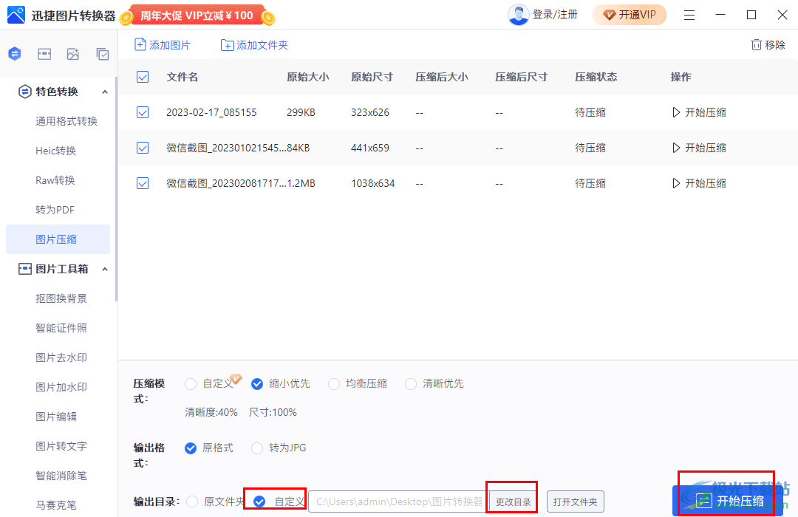Viewport: 798px width, 517px height.
Task: Select the first blue hexagon sidebar tab icon
Action: 15,53
